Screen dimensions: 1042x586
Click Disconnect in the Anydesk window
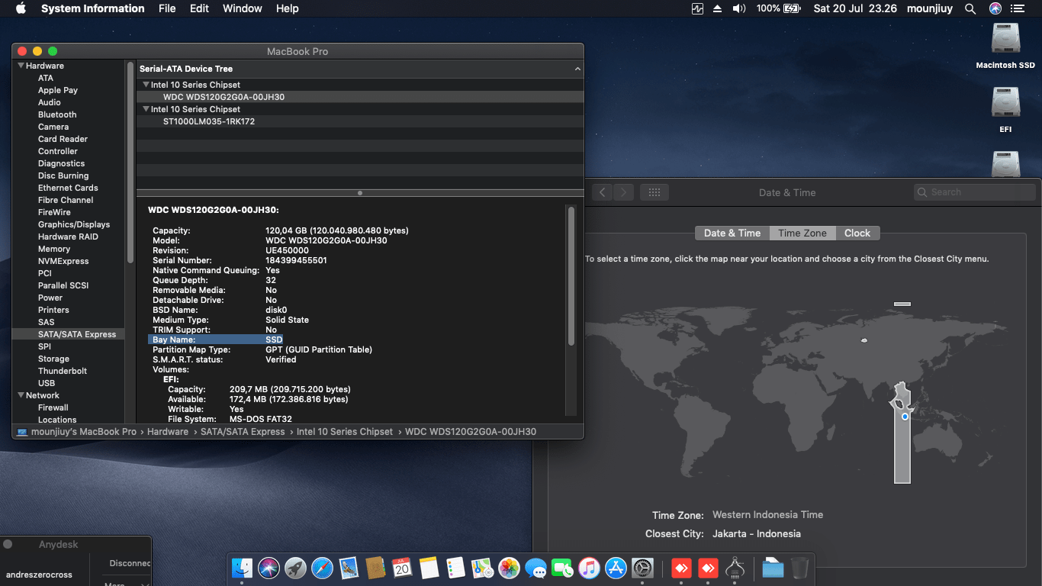(x=130, y=563)
